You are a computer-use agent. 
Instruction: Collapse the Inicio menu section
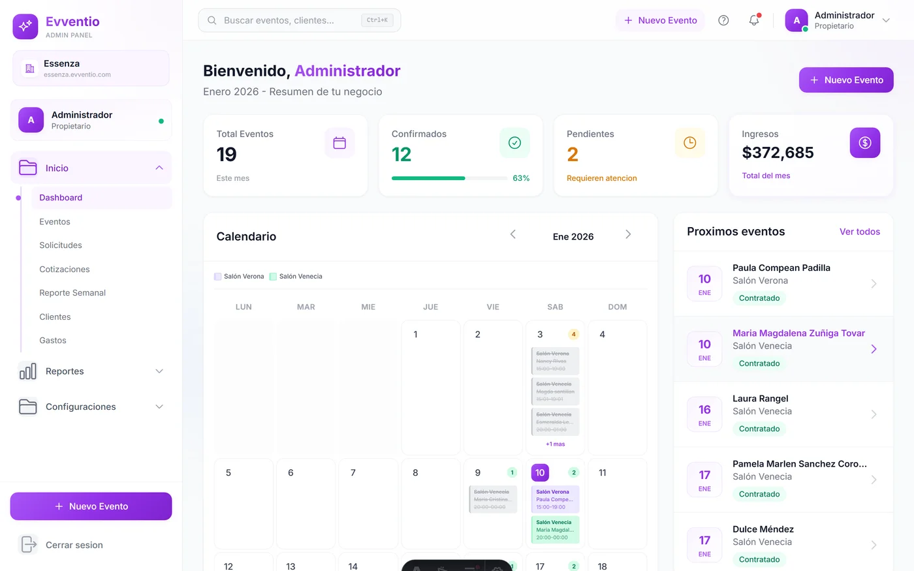click(x=159, y=168)
